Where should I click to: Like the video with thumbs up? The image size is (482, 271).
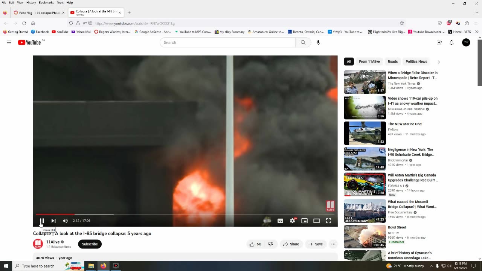point(255,244)
